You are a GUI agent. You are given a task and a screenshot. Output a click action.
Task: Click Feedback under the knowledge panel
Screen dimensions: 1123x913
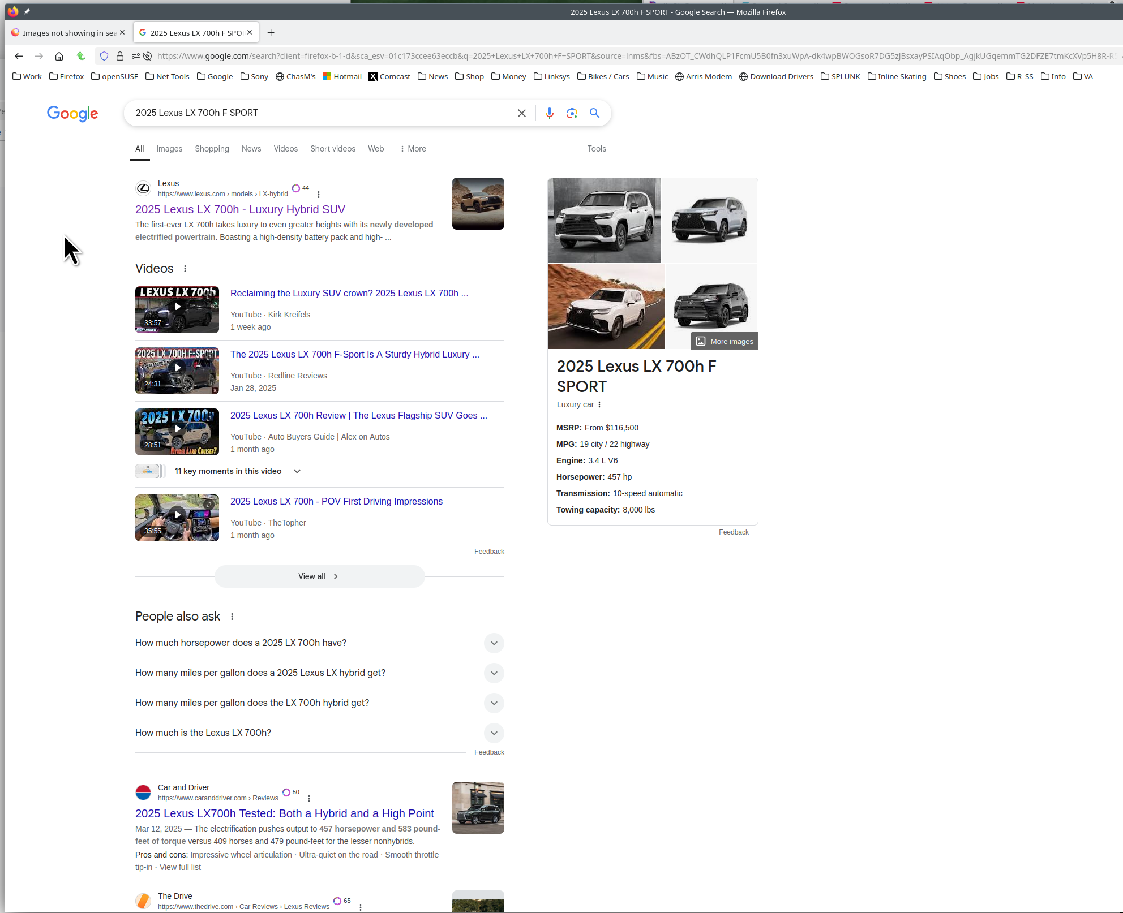[734, 532]
